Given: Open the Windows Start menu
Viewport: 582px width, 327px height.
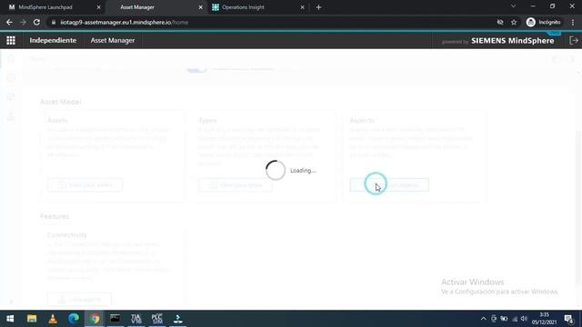Looking at the screenshot, I should [10, 319].
